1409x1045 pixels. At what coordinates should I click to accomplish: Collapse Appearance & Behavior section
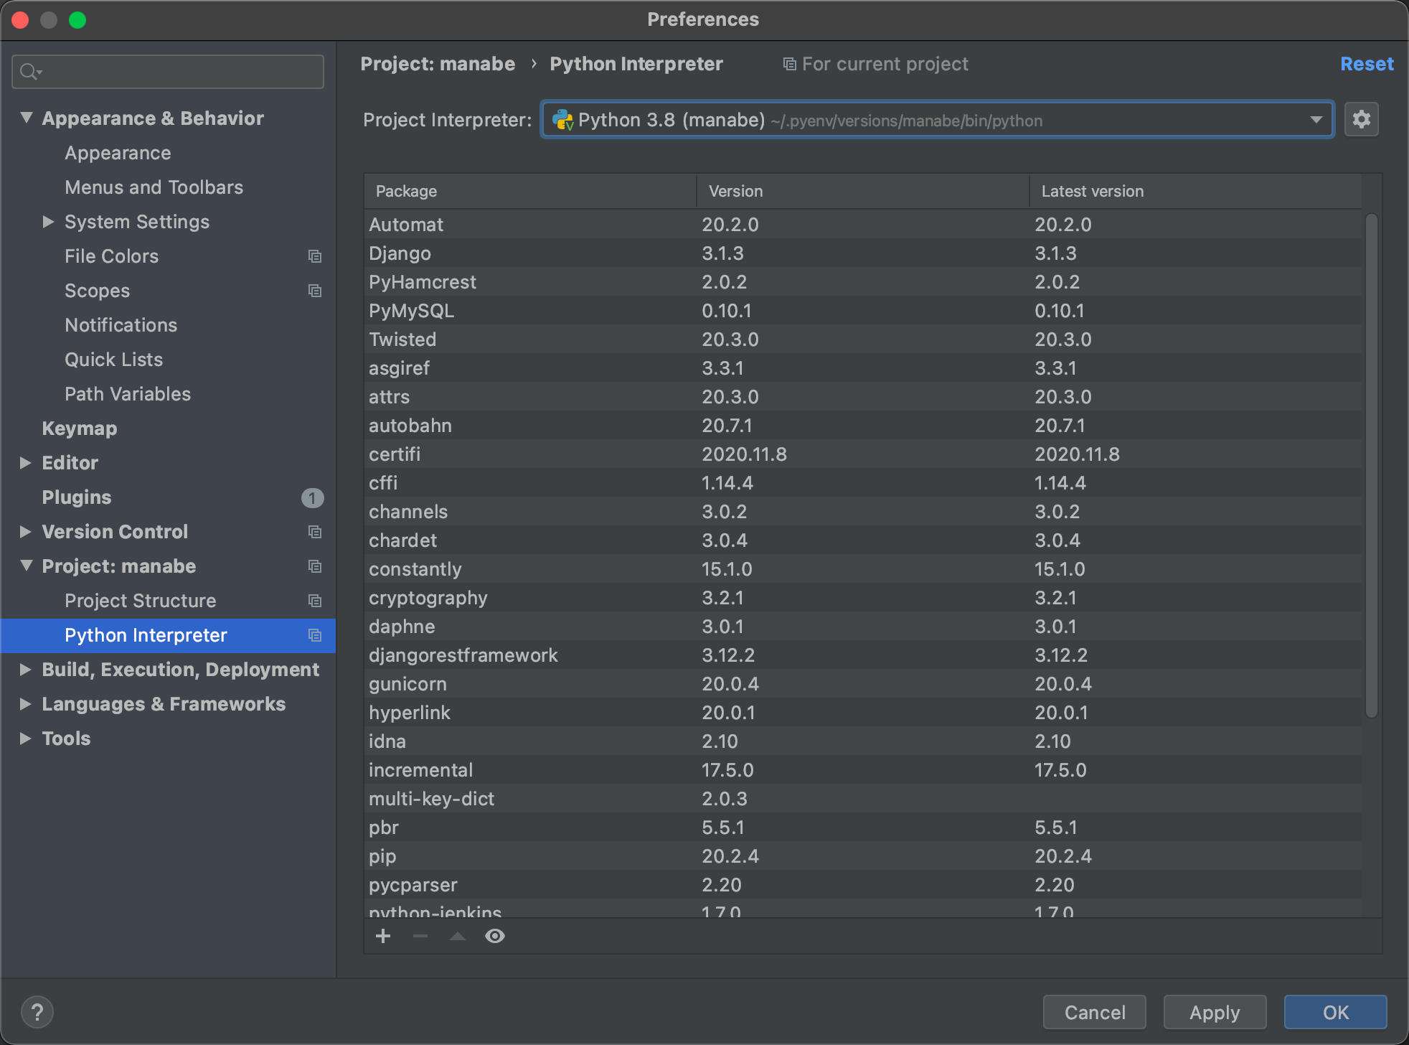(x=27, y=118)
